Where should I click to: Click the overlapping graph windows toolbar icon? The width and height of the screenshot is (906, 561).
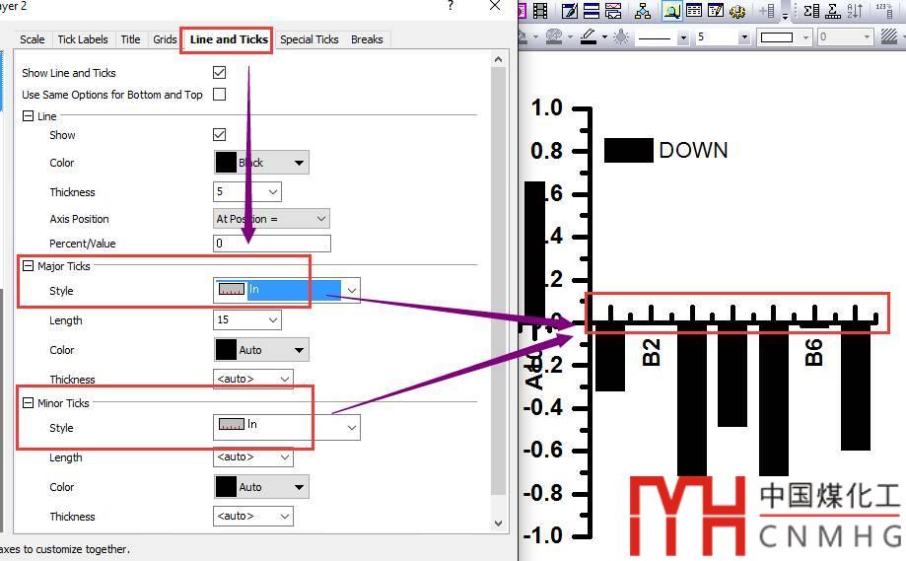pyautogui.click(x=613, y=11)
